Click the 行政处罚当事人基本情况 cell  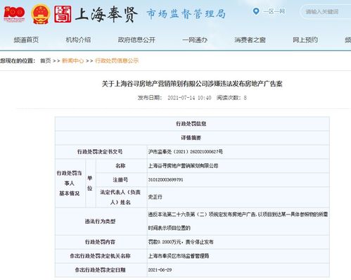pyautogui.click(x=70, y=183)
